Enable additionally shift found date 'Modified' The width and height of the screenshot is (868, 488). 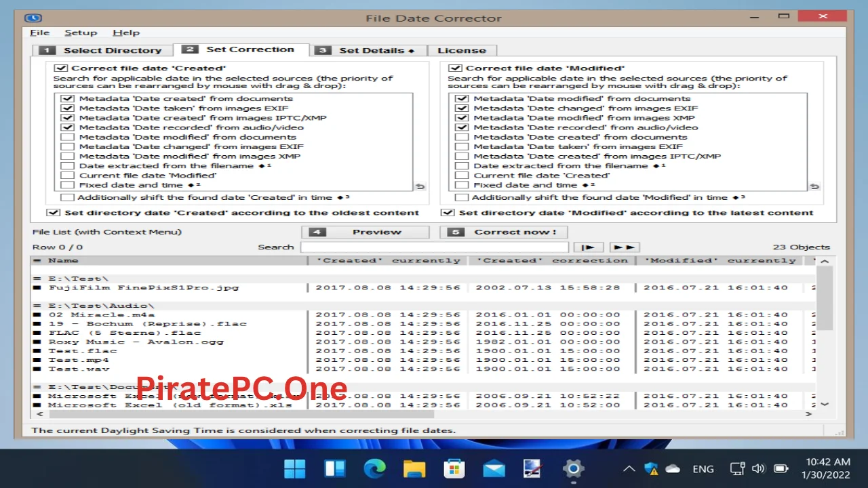click(462, 197)
